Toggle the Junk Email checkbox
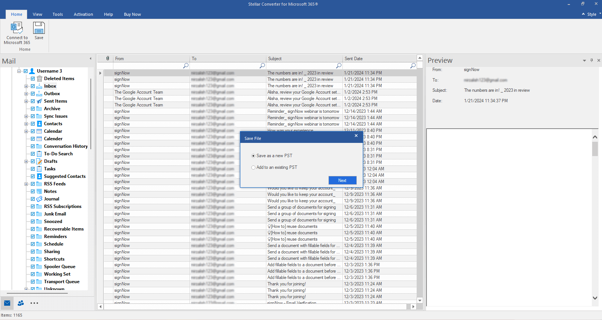 33,214
